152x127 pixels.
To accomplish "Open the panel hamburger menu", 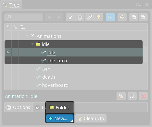I will point(147,4).
